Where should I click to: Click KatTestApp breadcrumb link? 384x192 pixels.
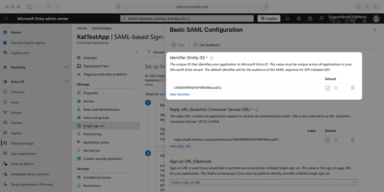pyautogui.click(x=102, y=28)
